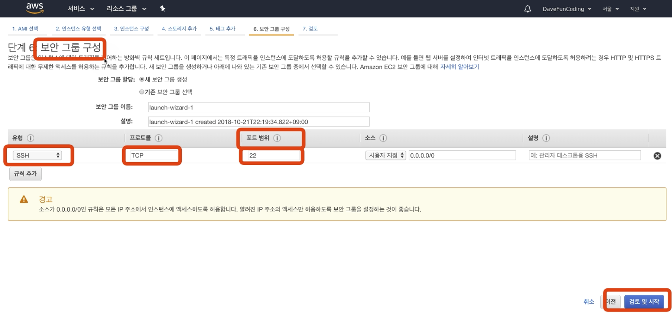Go to 2. 인스턴스 유형 선택 tab
Image resolution: width=672 pixels, height=317 pixels.
tap(79, 29)
